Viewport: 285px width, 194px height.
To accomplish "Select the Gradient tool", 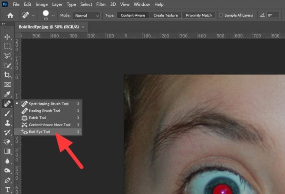I will (x=7, y=151).
